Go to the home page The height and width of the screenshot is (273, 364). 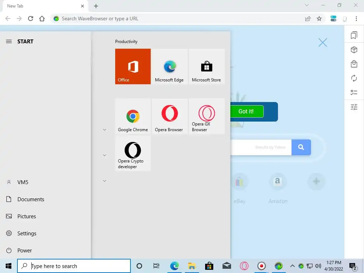point(42,18)
